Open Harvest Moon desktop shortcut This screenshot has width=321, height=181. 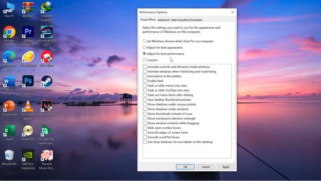pos(47,159)
